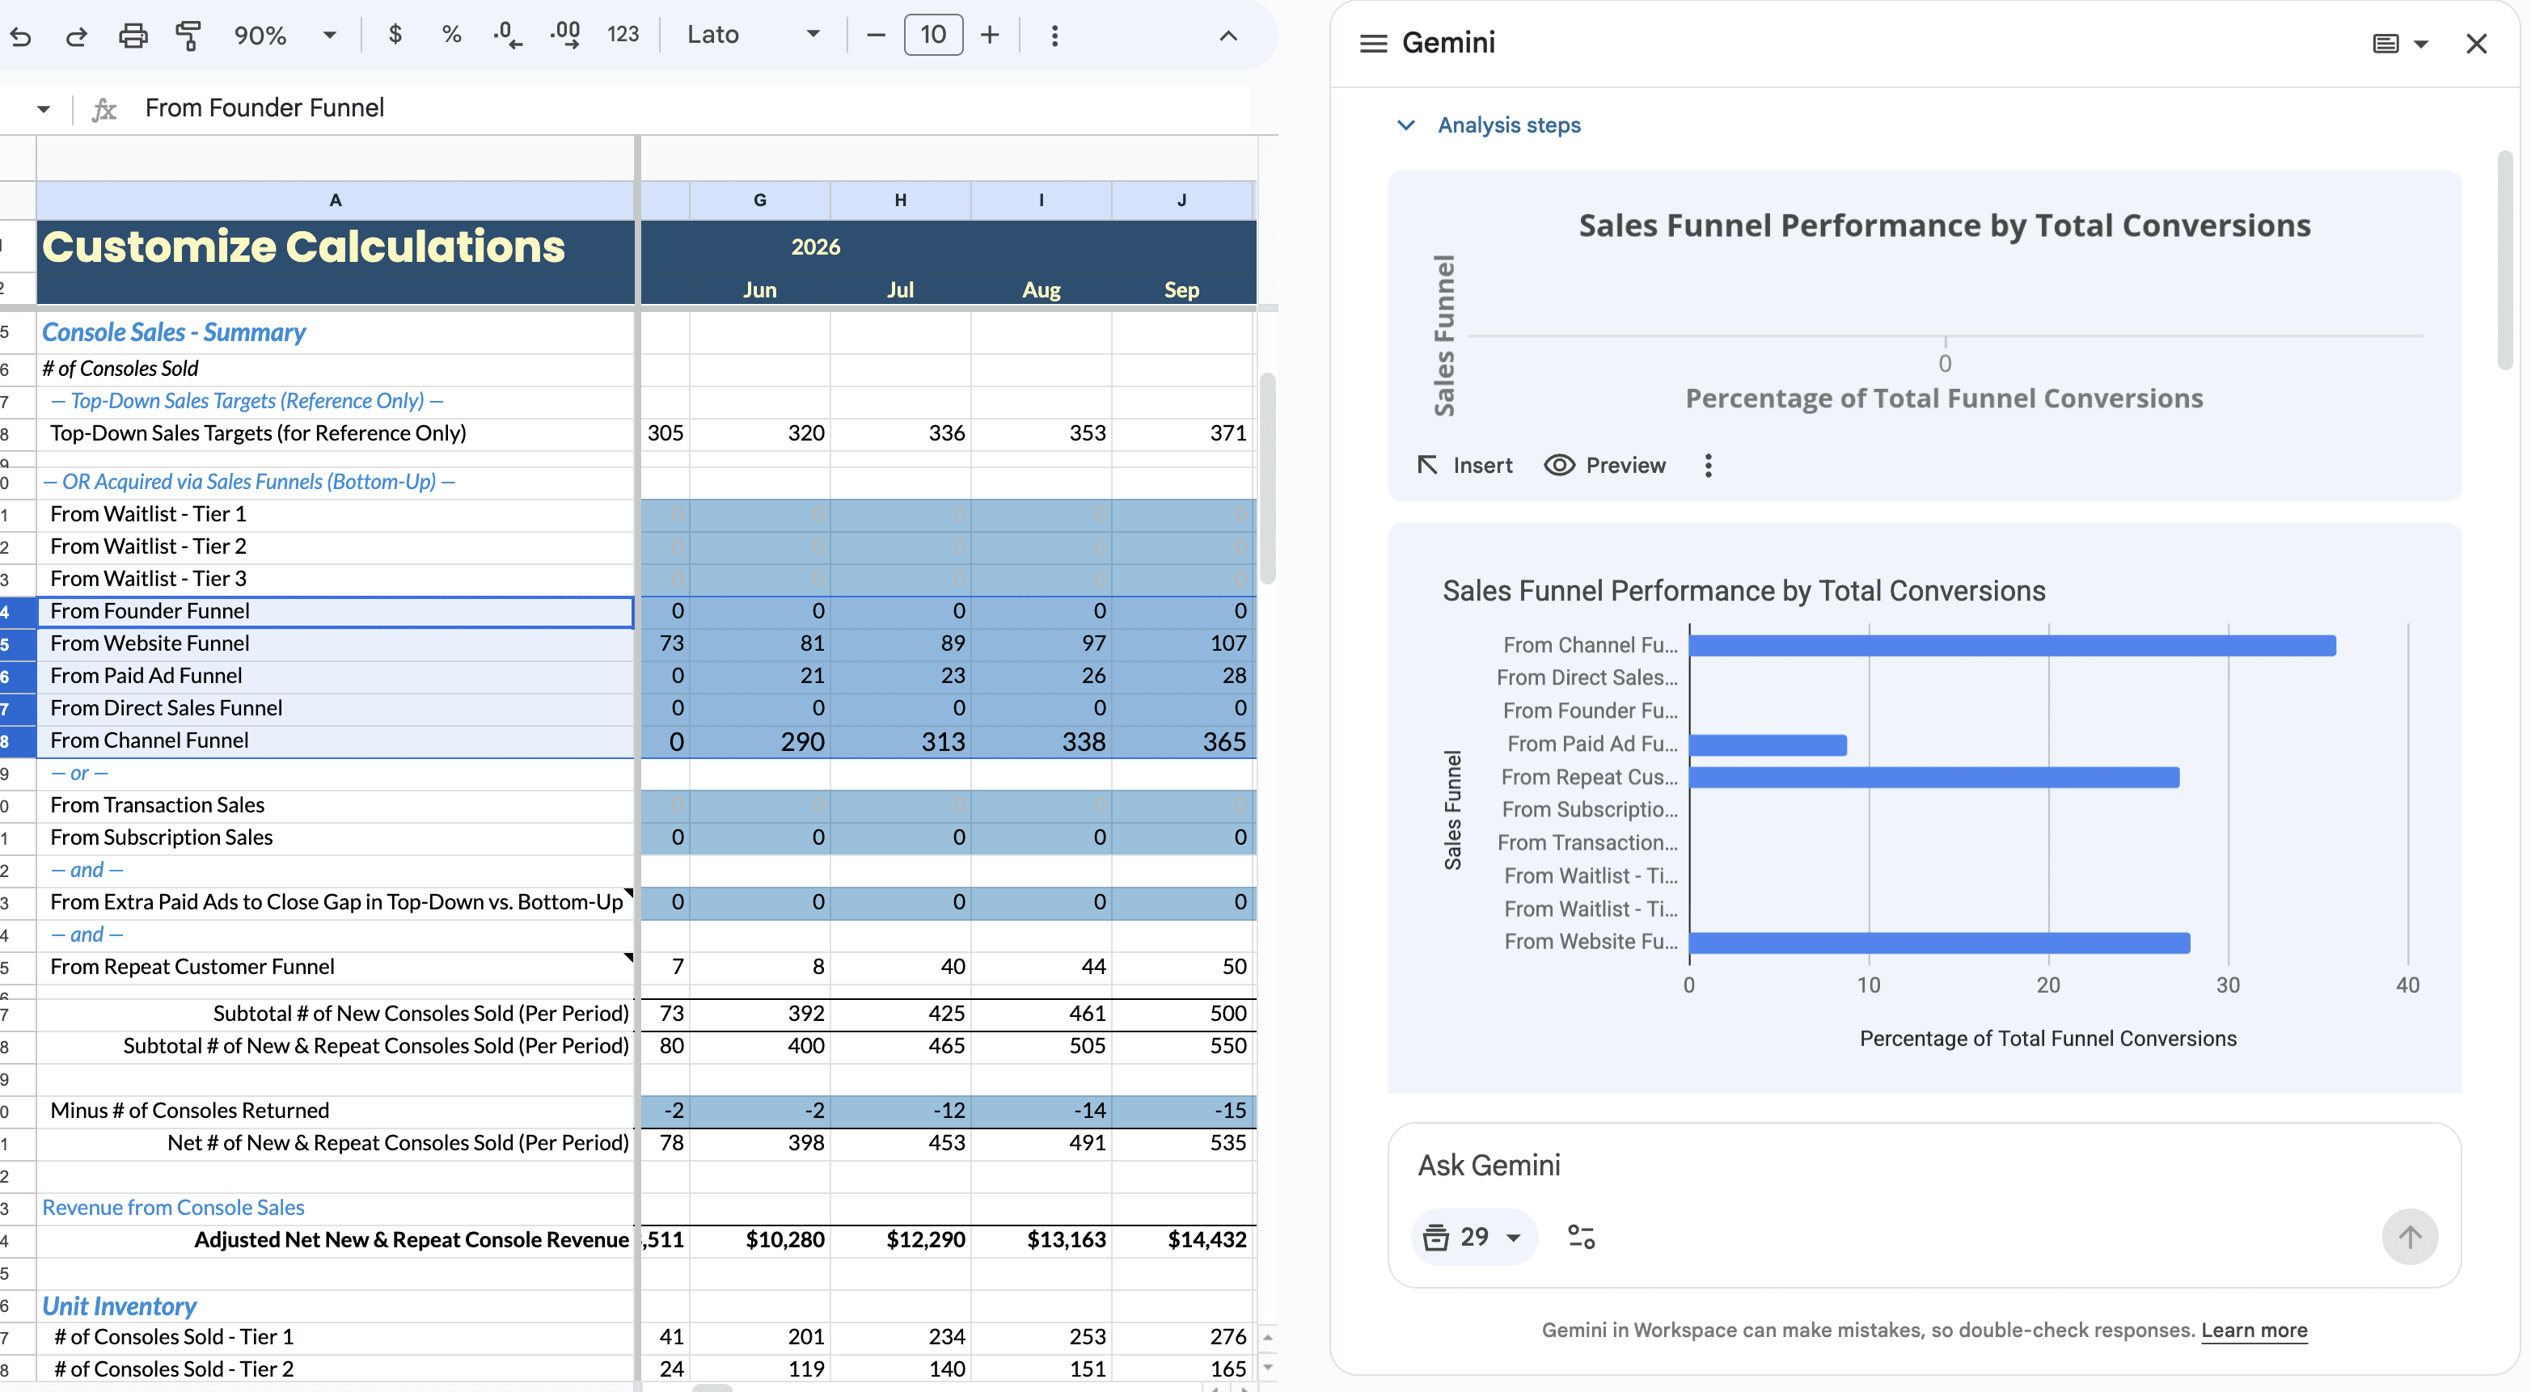The image size is (2531, 1392).
Task: Open more toolbar options three-dot menu
Action: click(x=1054, y=36)
